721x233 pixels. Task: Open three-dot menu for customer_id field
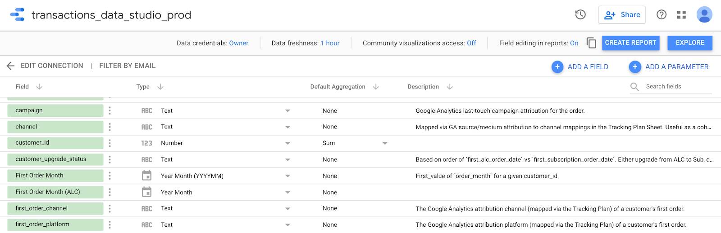[x=110, y=143]
